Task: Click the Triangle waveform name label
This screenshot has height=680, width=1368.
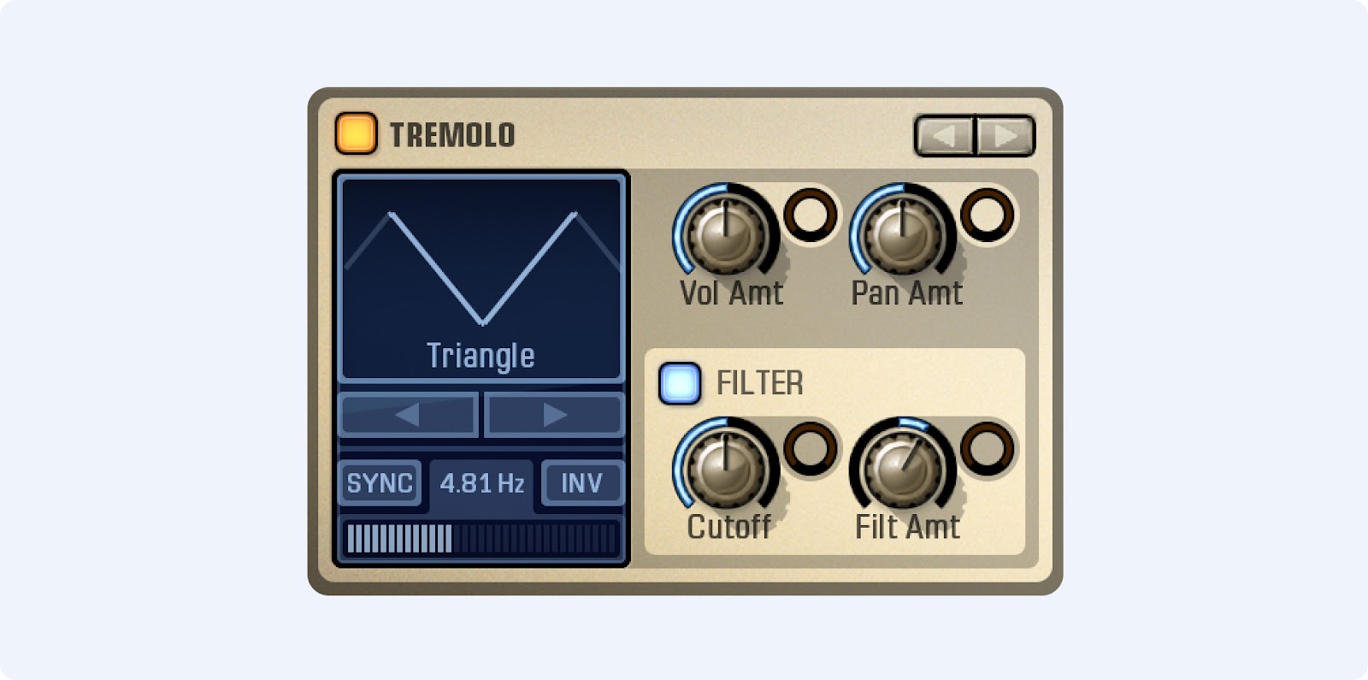Action: 481,356
